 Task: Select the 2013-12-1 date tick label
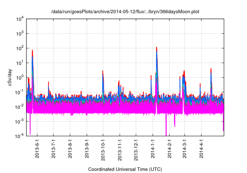136,151
